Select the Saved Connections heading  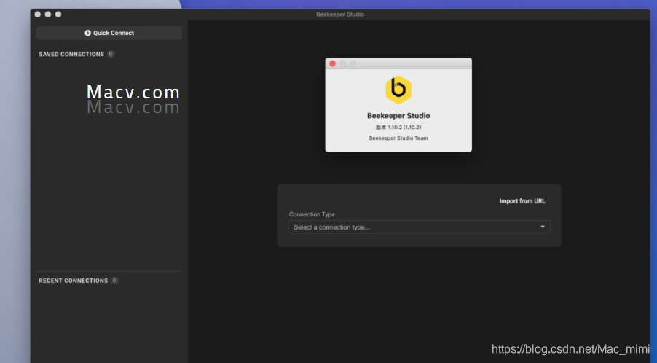click(x=71, y=54)
